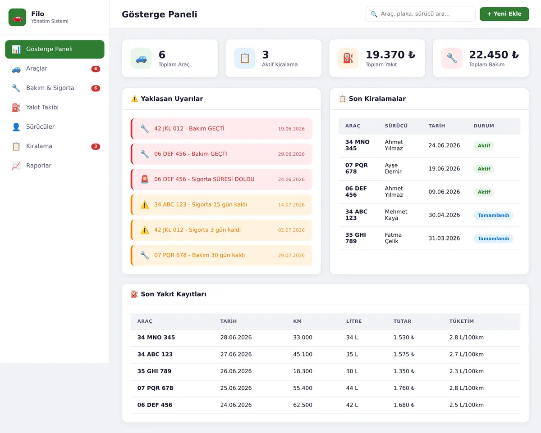The image size is (541, 433).
Task: Click the Bakım & Sigorta count badge
Action: pos(96,88)
